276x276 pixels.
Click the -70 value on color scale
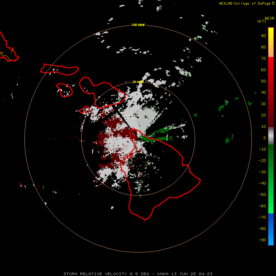click(262, 217)
